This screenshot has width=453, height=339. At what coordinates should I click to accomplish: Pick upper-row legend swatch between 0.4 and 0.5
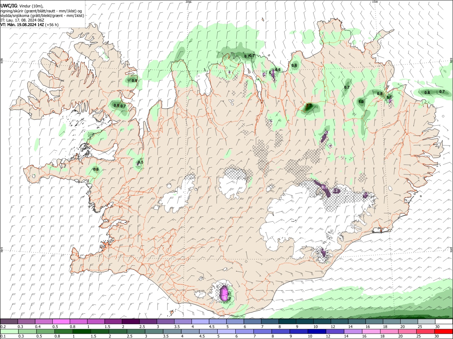point(44,321)
